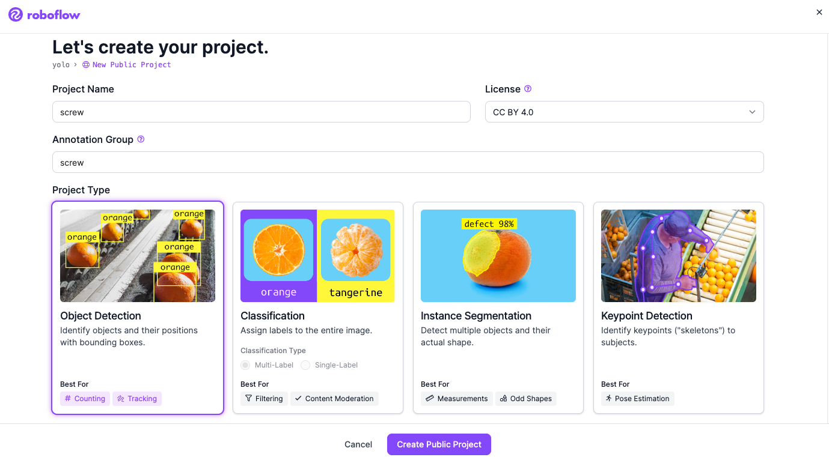Image resolution: width=829 pixels, height=457 pixels.
Task: Click the License help question-mark icon
Action: [528, 89]
